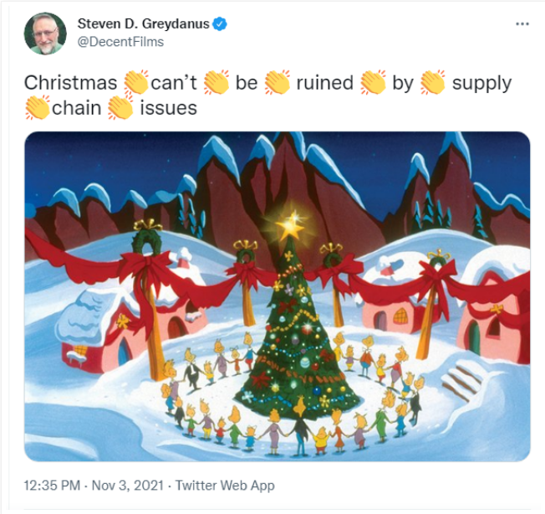The image size is (545, 514).
Task: Click clap emoji between Christmas and can't
Action: [135, 83]
